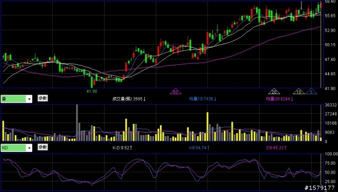Viewport: 338px width, 192px height.
Task: Click the K-D:9.52 indicator value
Action: pyautogui.click(x=122, y=148)
